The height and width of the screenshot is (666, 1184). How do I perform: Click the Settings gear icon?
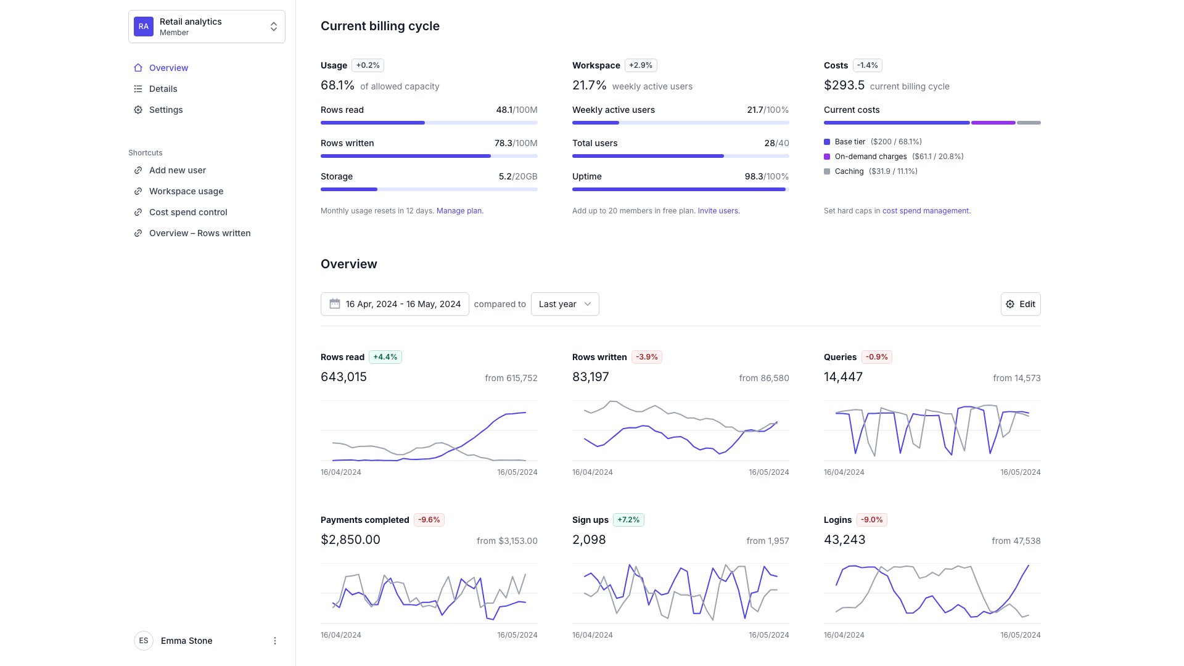tap(138, 110)
